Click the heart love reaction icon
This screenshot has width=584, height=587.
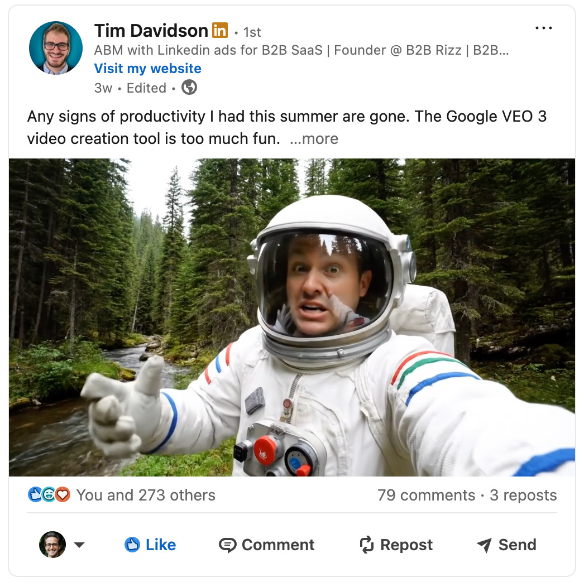point(63,494)
